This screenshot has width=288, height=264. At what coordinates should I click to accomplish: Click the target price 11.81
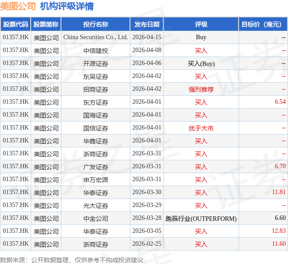[x=279, y=192]
